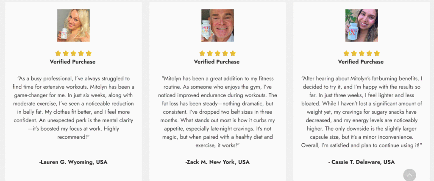
Task: Click Lauren's testimonial about busy professionals
Action: click(x=73, y=108)
